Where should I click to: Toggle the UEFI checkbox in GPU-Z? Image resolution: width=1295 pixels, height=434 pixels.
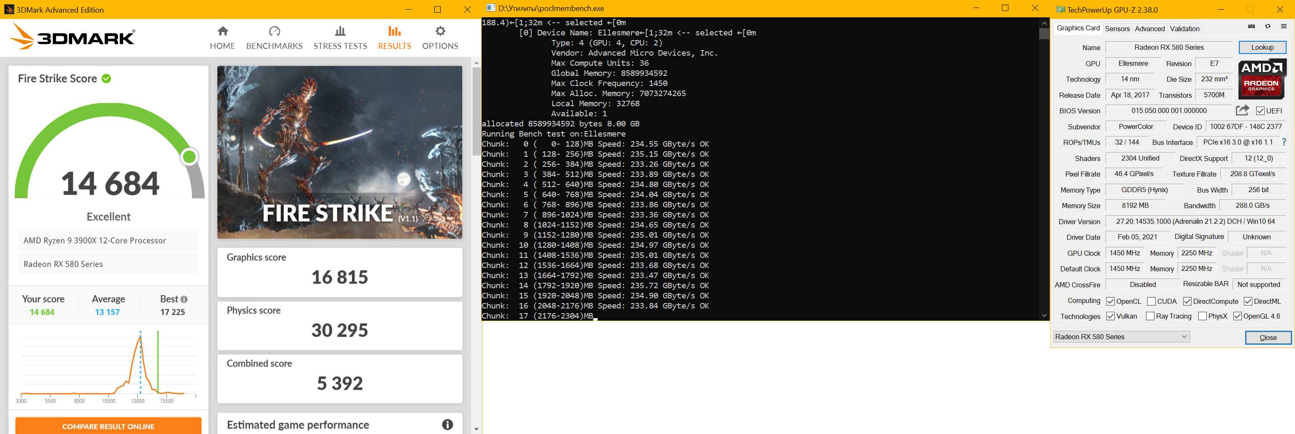pyautogui.click(x=1260, y=111)
